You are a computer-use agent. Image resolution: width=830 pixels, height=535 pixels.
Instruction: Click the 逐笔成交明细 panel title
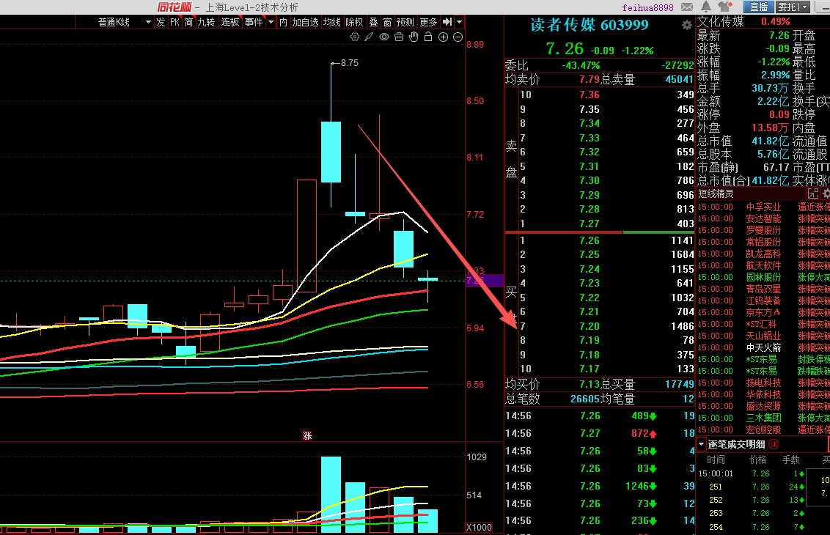736,444
